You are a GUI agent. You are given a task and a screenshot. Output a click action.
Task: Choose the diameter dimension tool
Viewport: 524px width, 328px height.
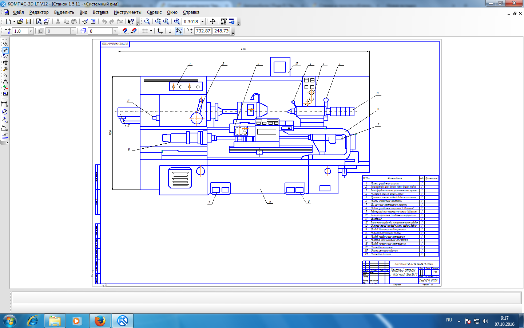coord(4,112)
